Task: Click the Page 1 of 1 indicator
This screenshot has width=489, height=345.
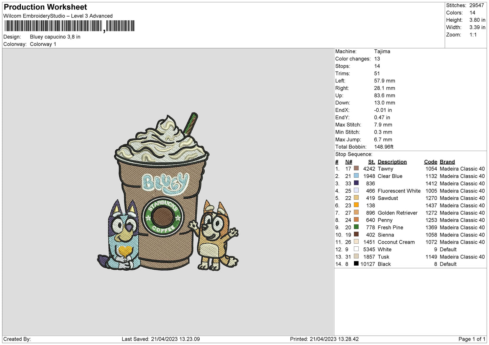Action: [x=471, y=339]
